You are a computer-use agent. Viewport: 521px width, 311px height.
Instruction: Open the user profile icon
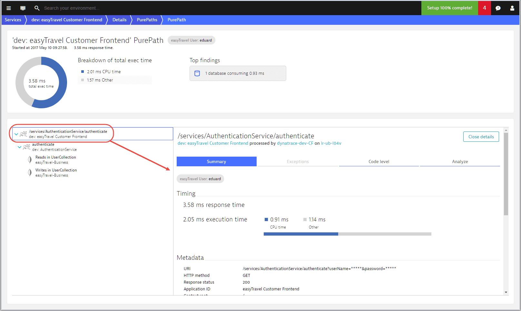click(512, 8)
